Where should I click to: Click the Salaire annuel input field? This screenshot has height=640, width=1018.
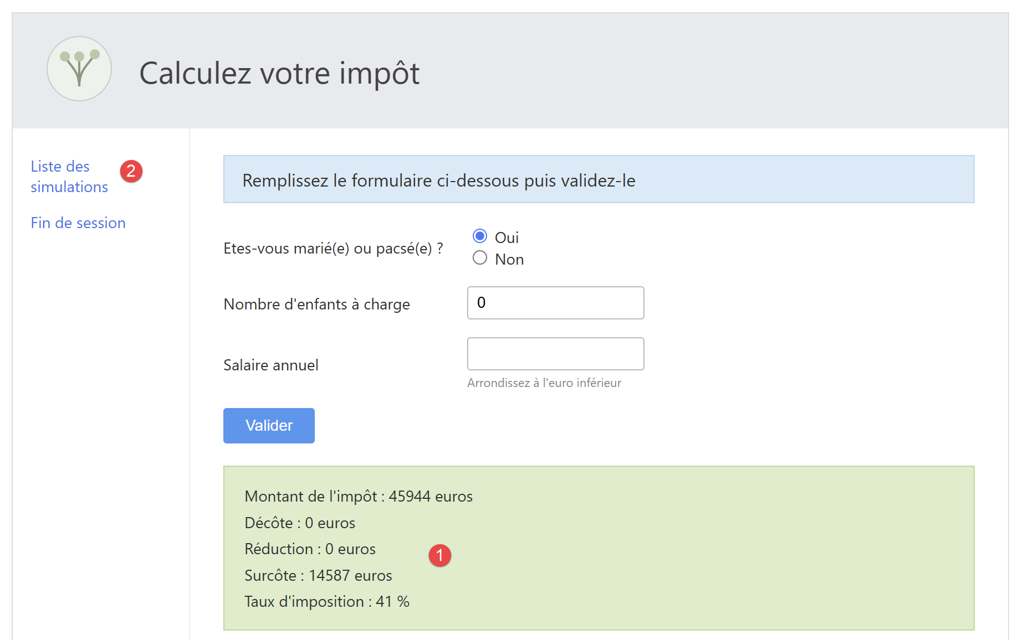tap(555, 354)
